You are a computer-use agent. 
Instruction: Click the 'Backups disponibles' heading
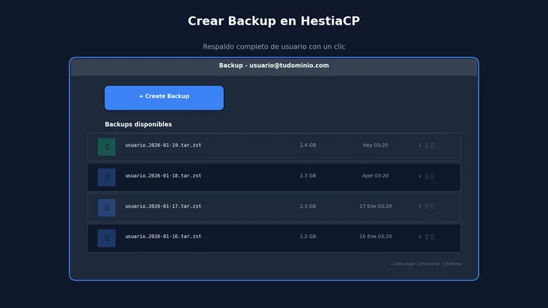coord(138,125)
